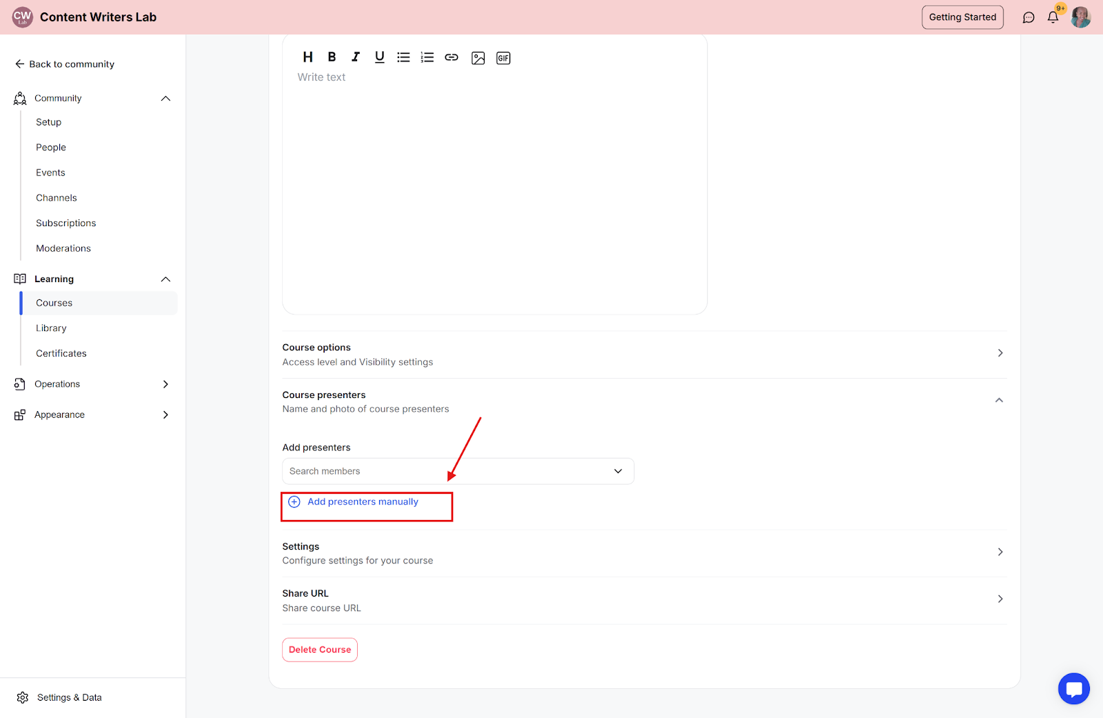The height and width of the screenshot is (718, 1103).
Task: Click the plus icon for adding presenters
Action: tap(294, 501)
